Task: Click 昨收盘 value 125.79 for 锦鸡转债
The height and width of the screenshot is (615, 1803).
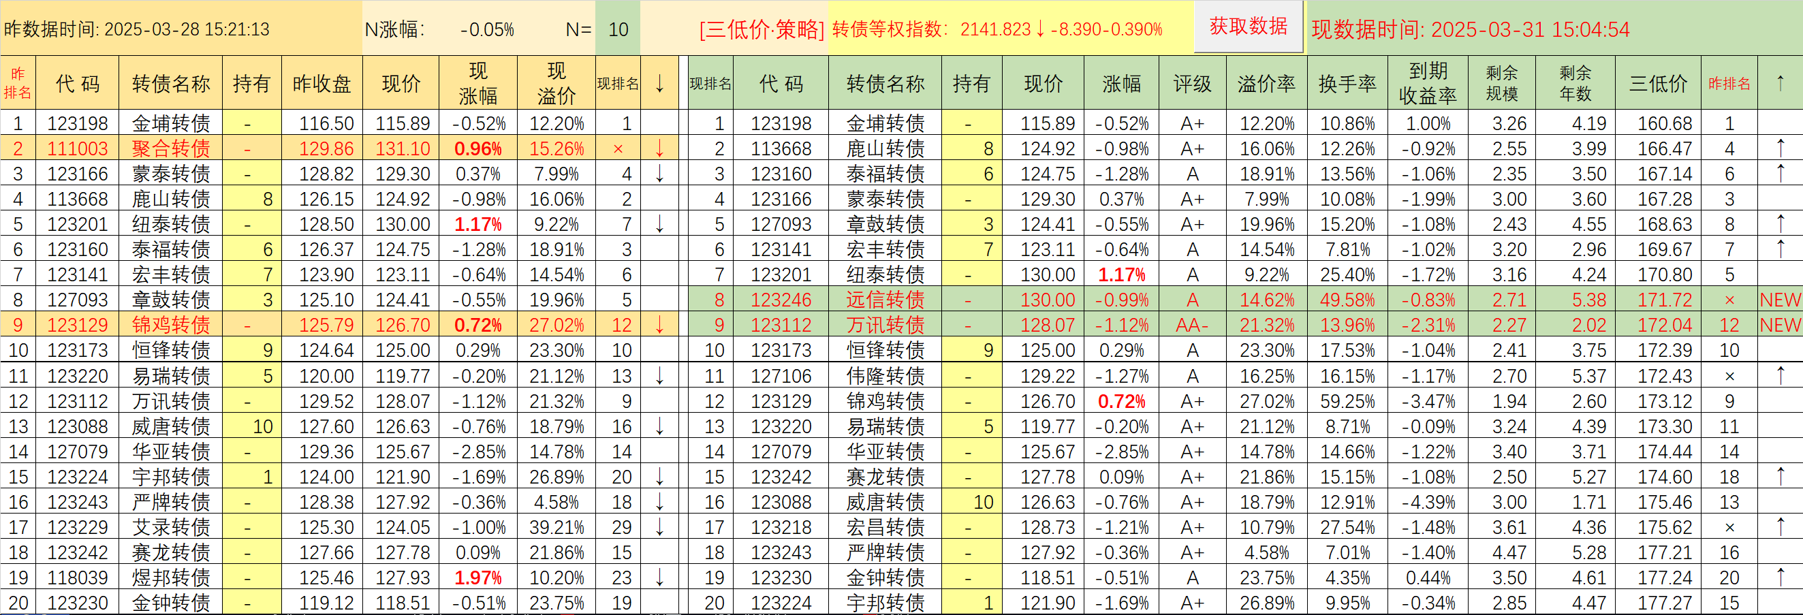Action: pyautogui.click(x=326, y=326)
